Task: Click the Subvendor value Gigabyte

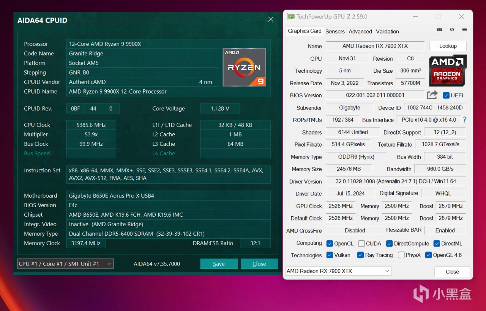Action: 350,108
